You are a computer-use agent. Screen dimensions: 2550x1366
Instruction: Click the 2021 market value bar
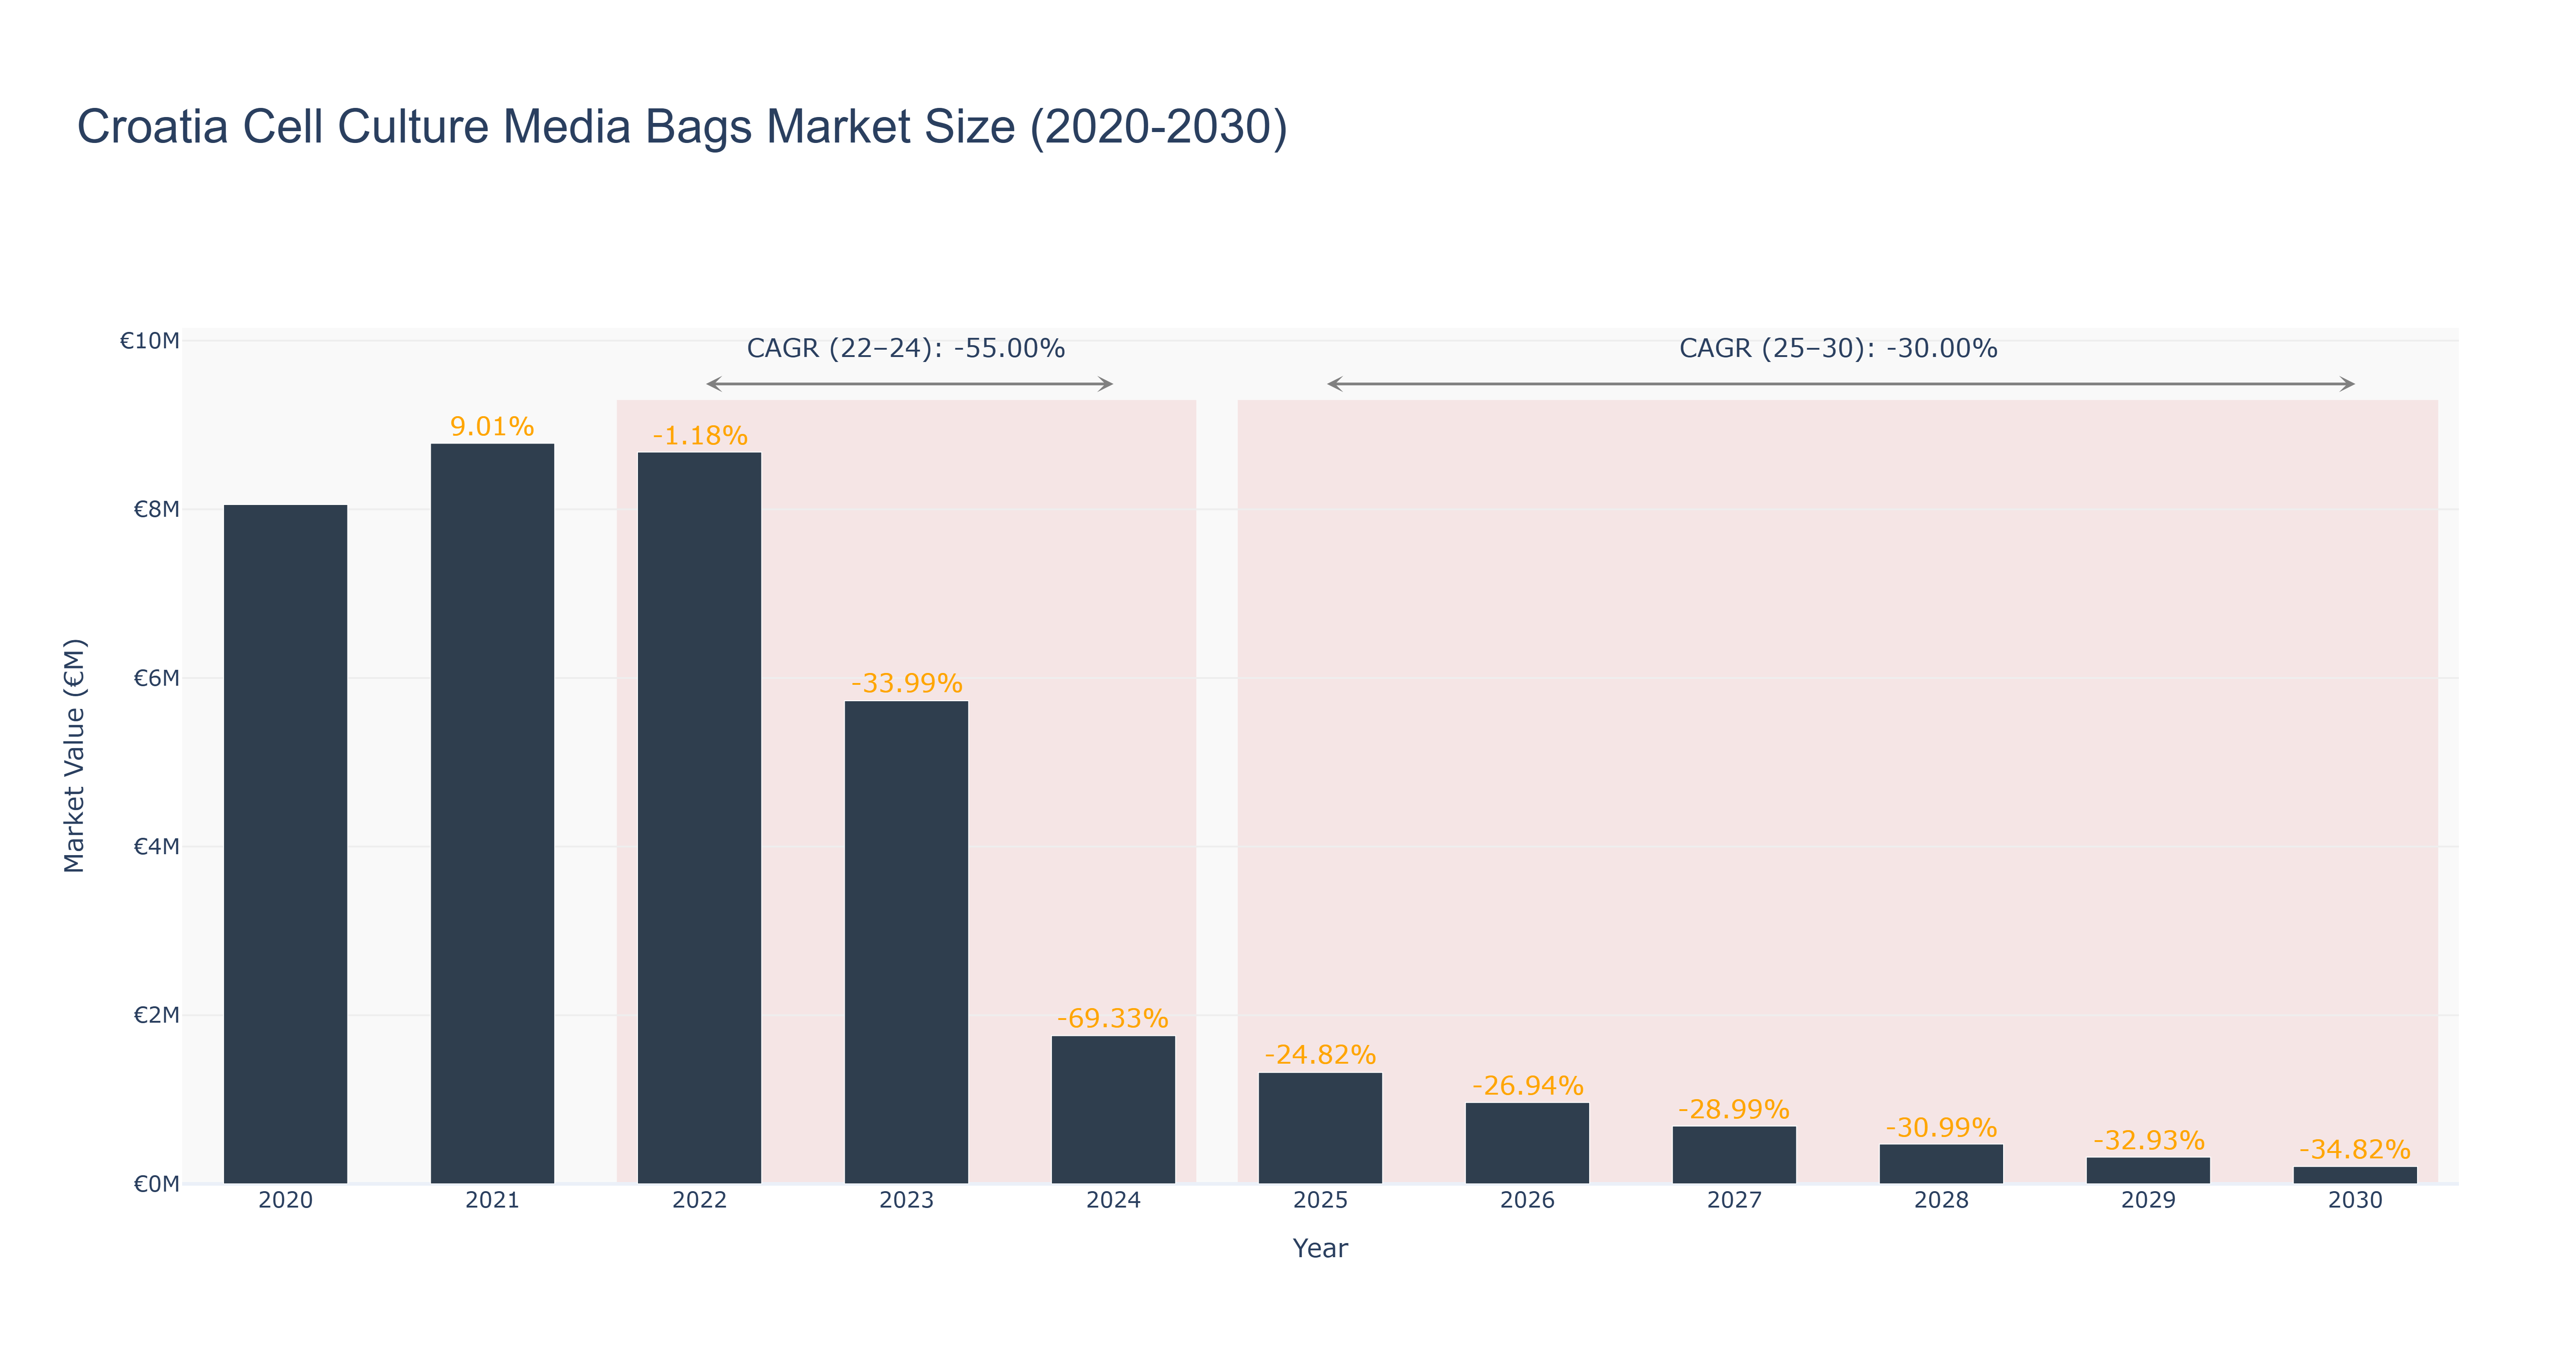(492, 814)
